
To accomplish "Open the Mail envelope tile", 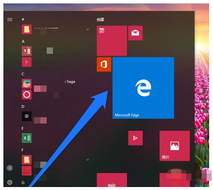I will click(x=135, y=33).
